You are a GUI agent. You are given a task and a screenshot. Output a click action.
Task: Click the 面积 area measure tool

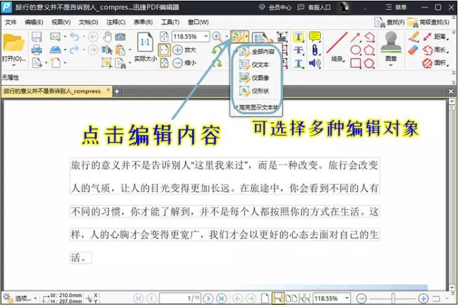[x=435, y=62]
